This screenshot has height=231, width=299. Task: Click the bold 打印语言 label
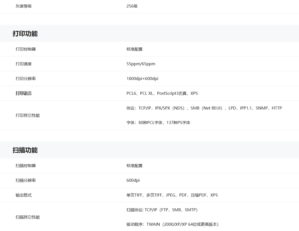point(24,93)
